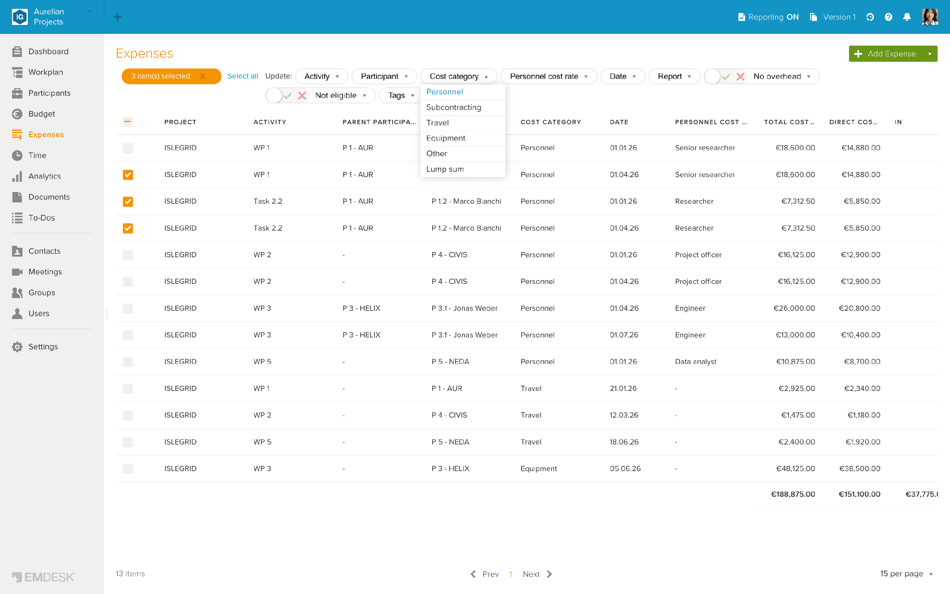Open the Personnel cost rate dropdown
The width and height of the screenshot is (950, 594).
point(548,76)
